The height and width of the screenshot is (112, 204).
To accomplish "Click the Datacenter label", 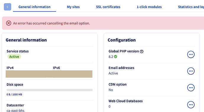I will 15,105.
